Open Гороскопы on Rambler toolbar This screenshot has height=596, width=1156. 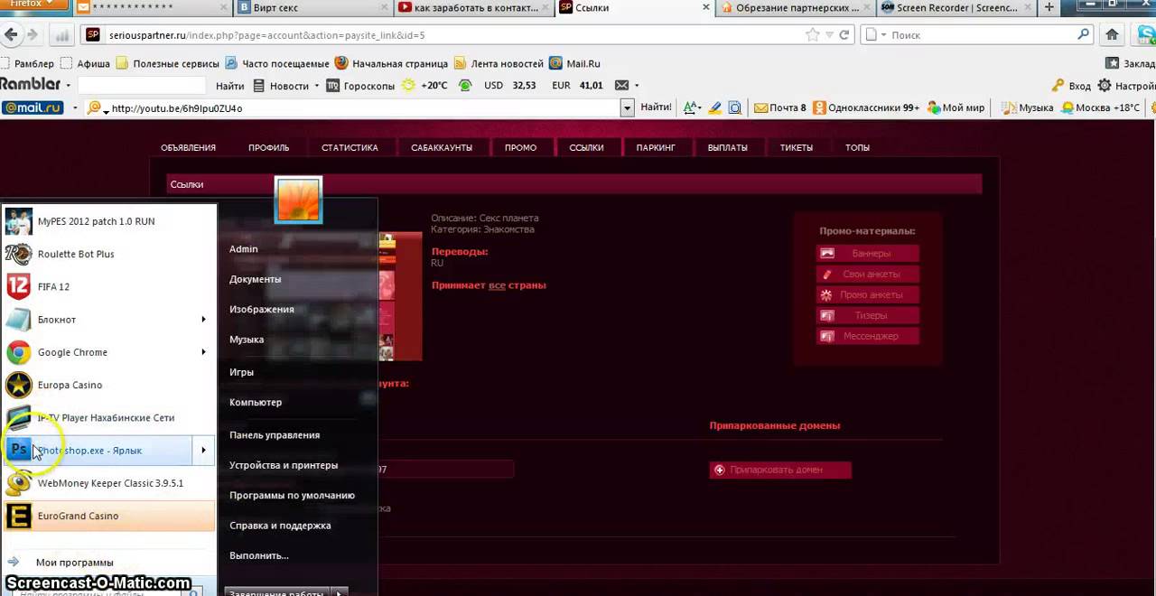pyautogui.click(x=359, y=86)
